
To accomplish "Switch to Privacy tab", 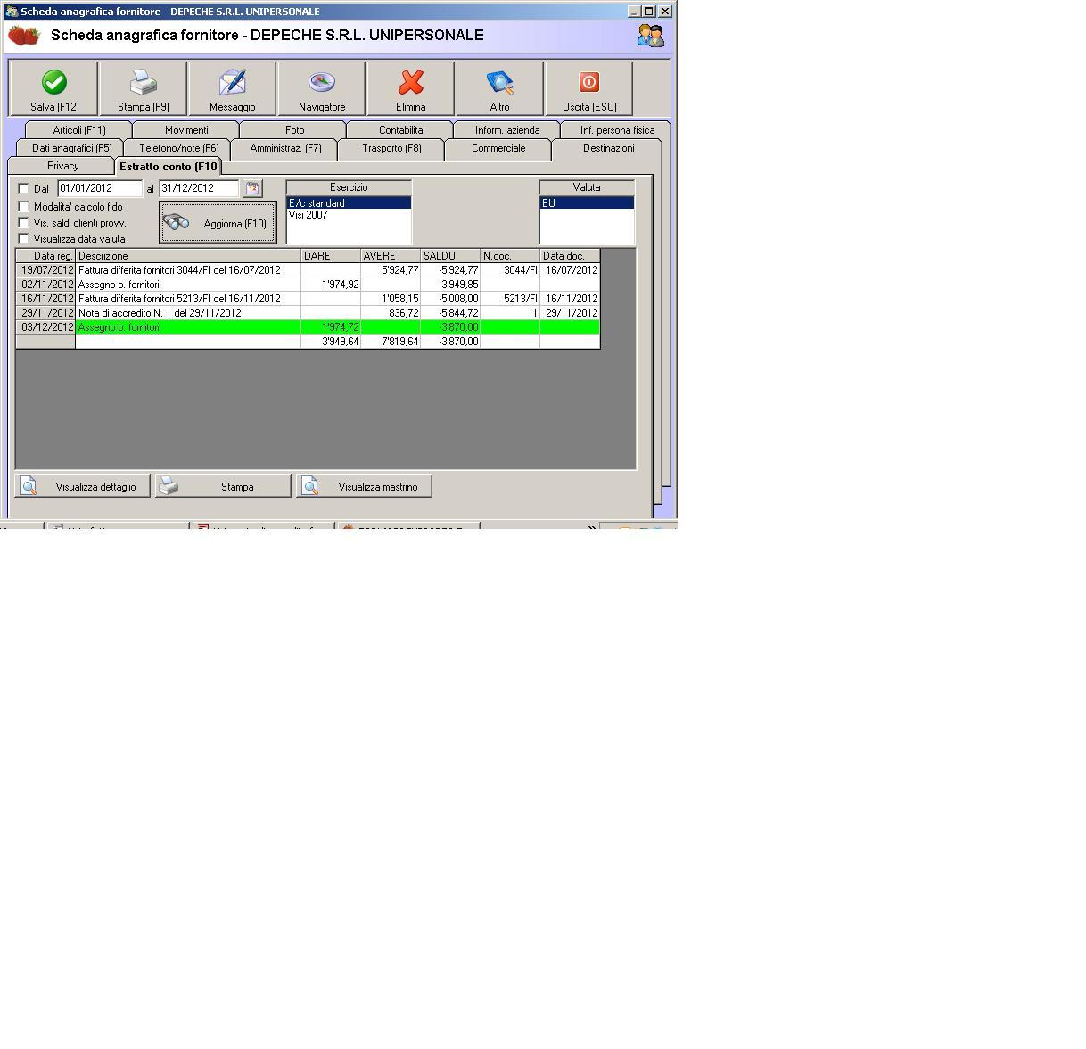I will 62,166.
